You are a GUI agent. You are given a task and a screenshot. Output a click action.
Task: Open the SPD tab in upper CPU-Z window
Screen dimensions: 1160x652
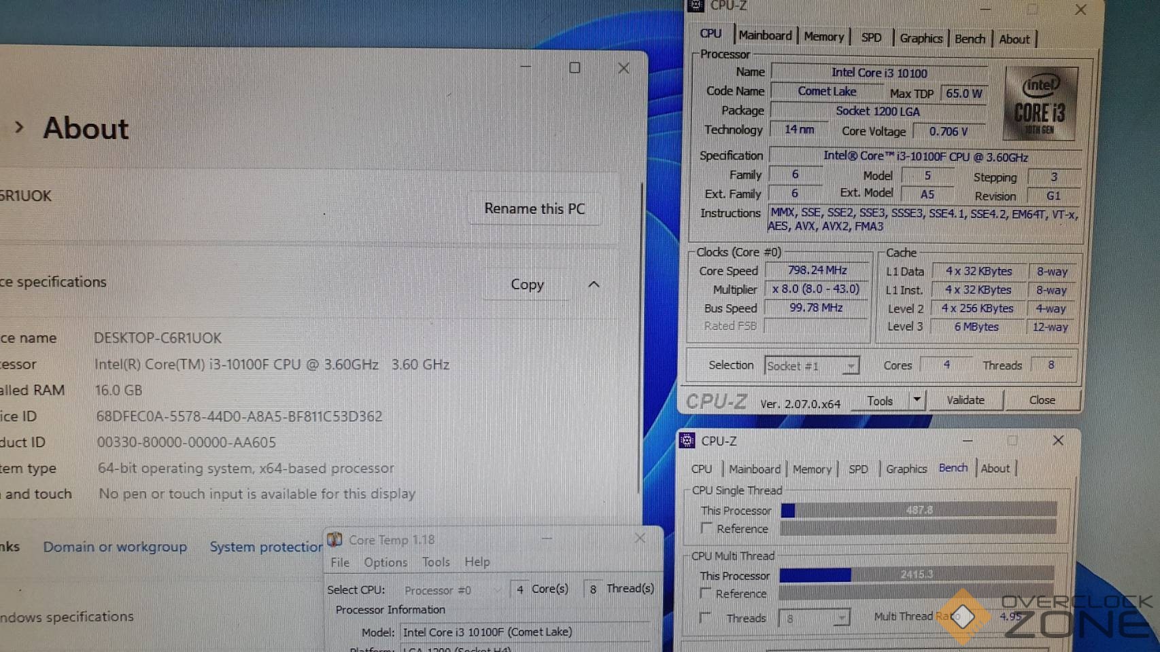(871, 37)
